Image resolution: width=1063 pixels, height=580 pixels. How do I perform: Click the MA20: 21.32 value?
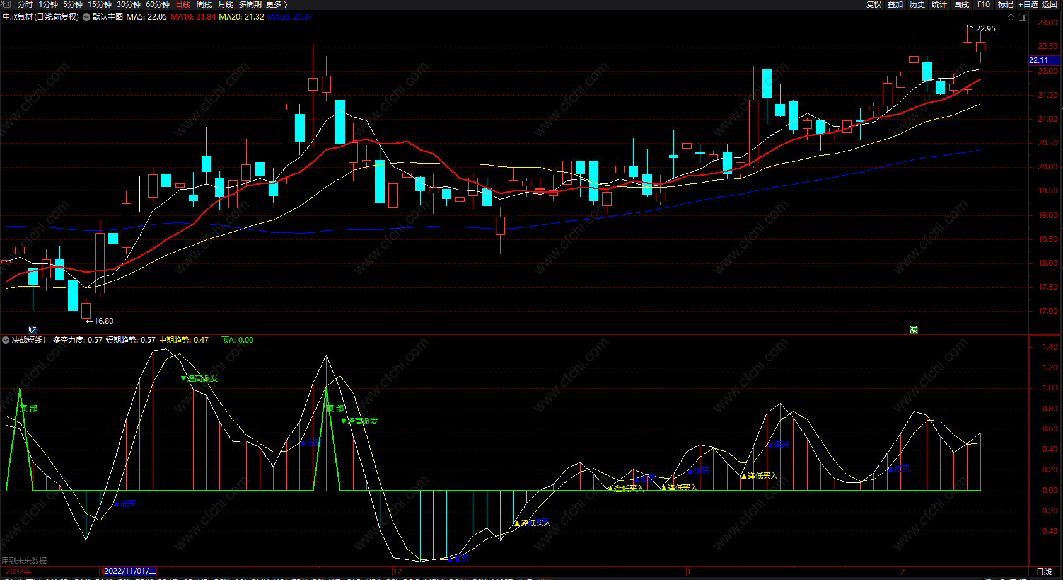coord(241,17)
